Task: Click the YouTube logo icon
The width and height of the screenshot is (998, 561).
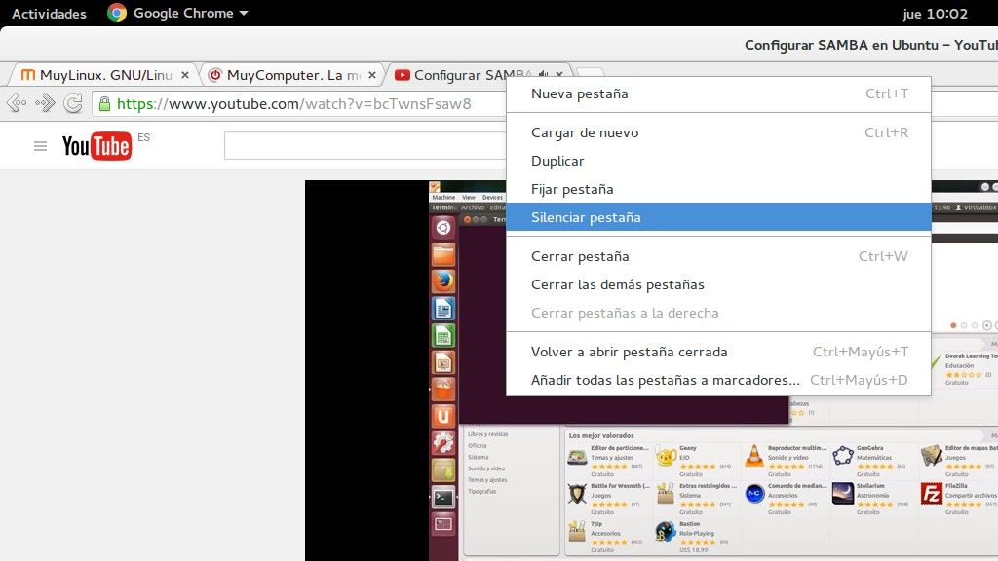Action: [97, 146]
